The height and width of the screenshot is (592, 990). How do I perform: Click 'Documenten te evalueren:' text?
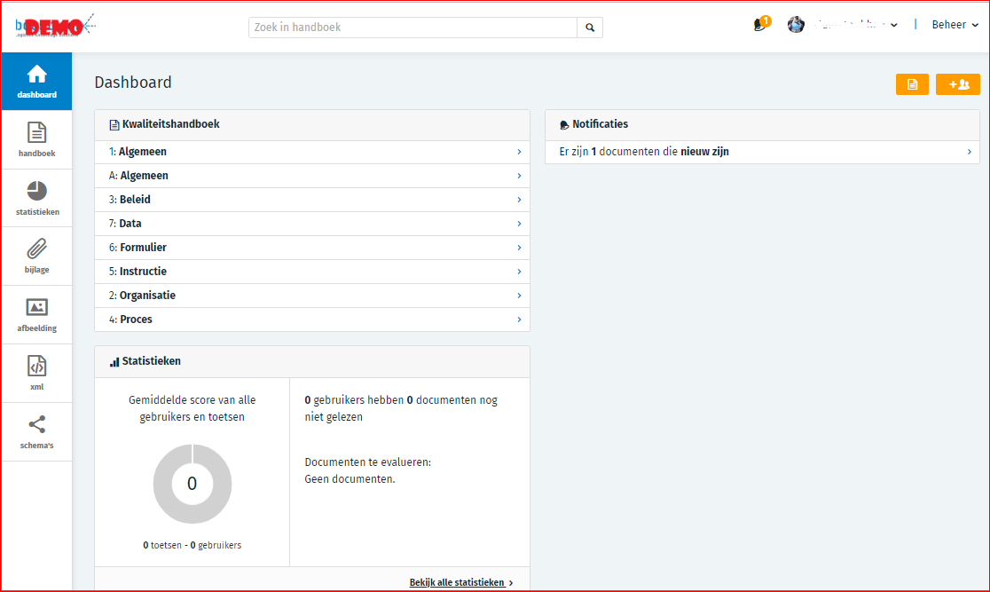coord(367,462)
